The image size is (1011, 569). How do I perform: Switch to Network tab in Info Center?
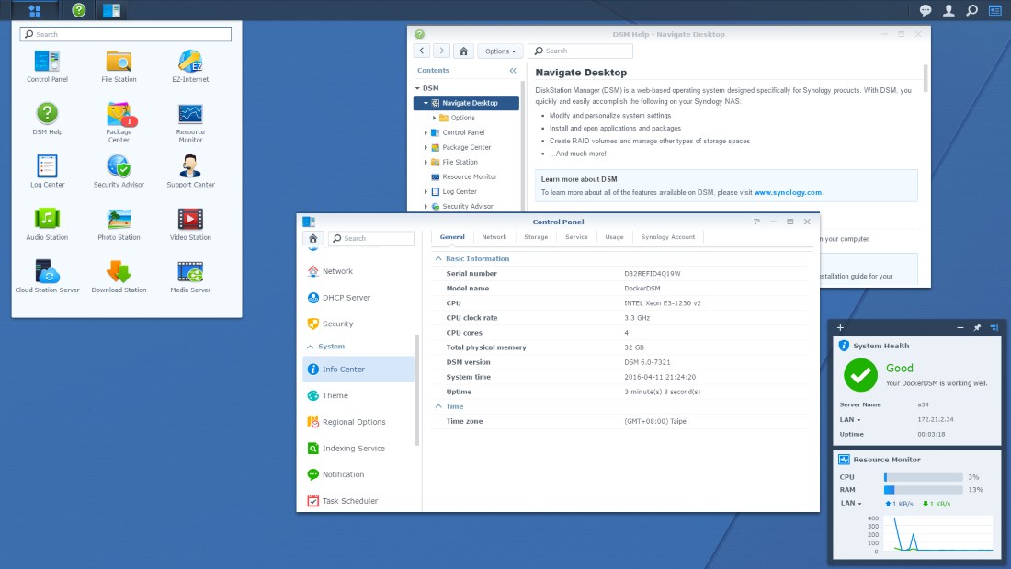tap(494, 237)
